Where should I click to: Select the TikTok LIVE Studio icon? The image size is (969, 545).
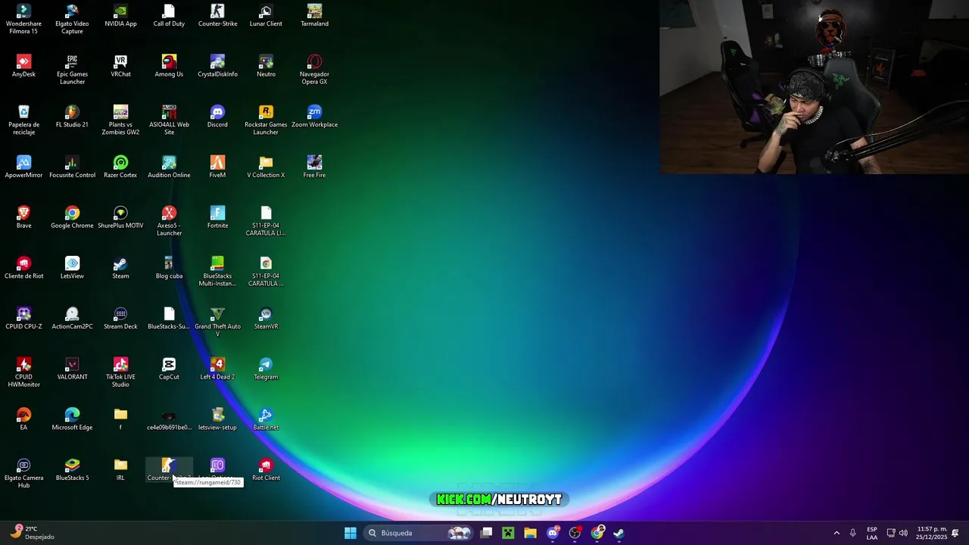[x=120, y=372]
